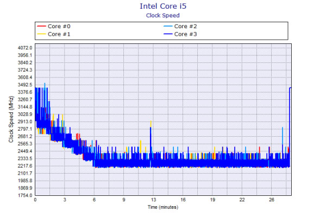Select the 'Core #0' legend label
Image resolution: width=326 pixels, height=217 pixels.
pos(59,27)
